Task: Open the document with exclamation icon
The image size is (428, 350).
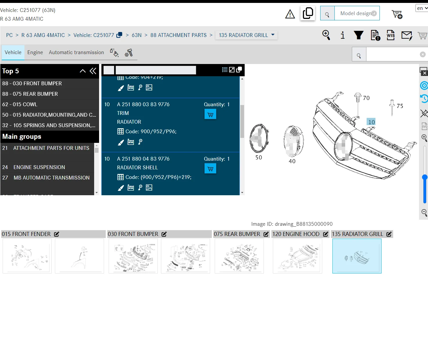Action: (375, 35)
